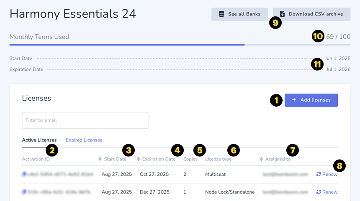360x201 pixels.
Task: Click the Node Lock/Standalone license type cell
Action: point(229,192)
